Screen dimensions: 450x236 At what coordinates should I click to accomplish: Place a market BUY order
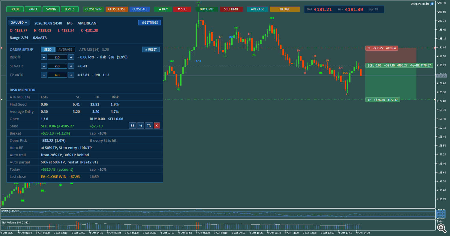pyautogui.click(x=163, y=9)
